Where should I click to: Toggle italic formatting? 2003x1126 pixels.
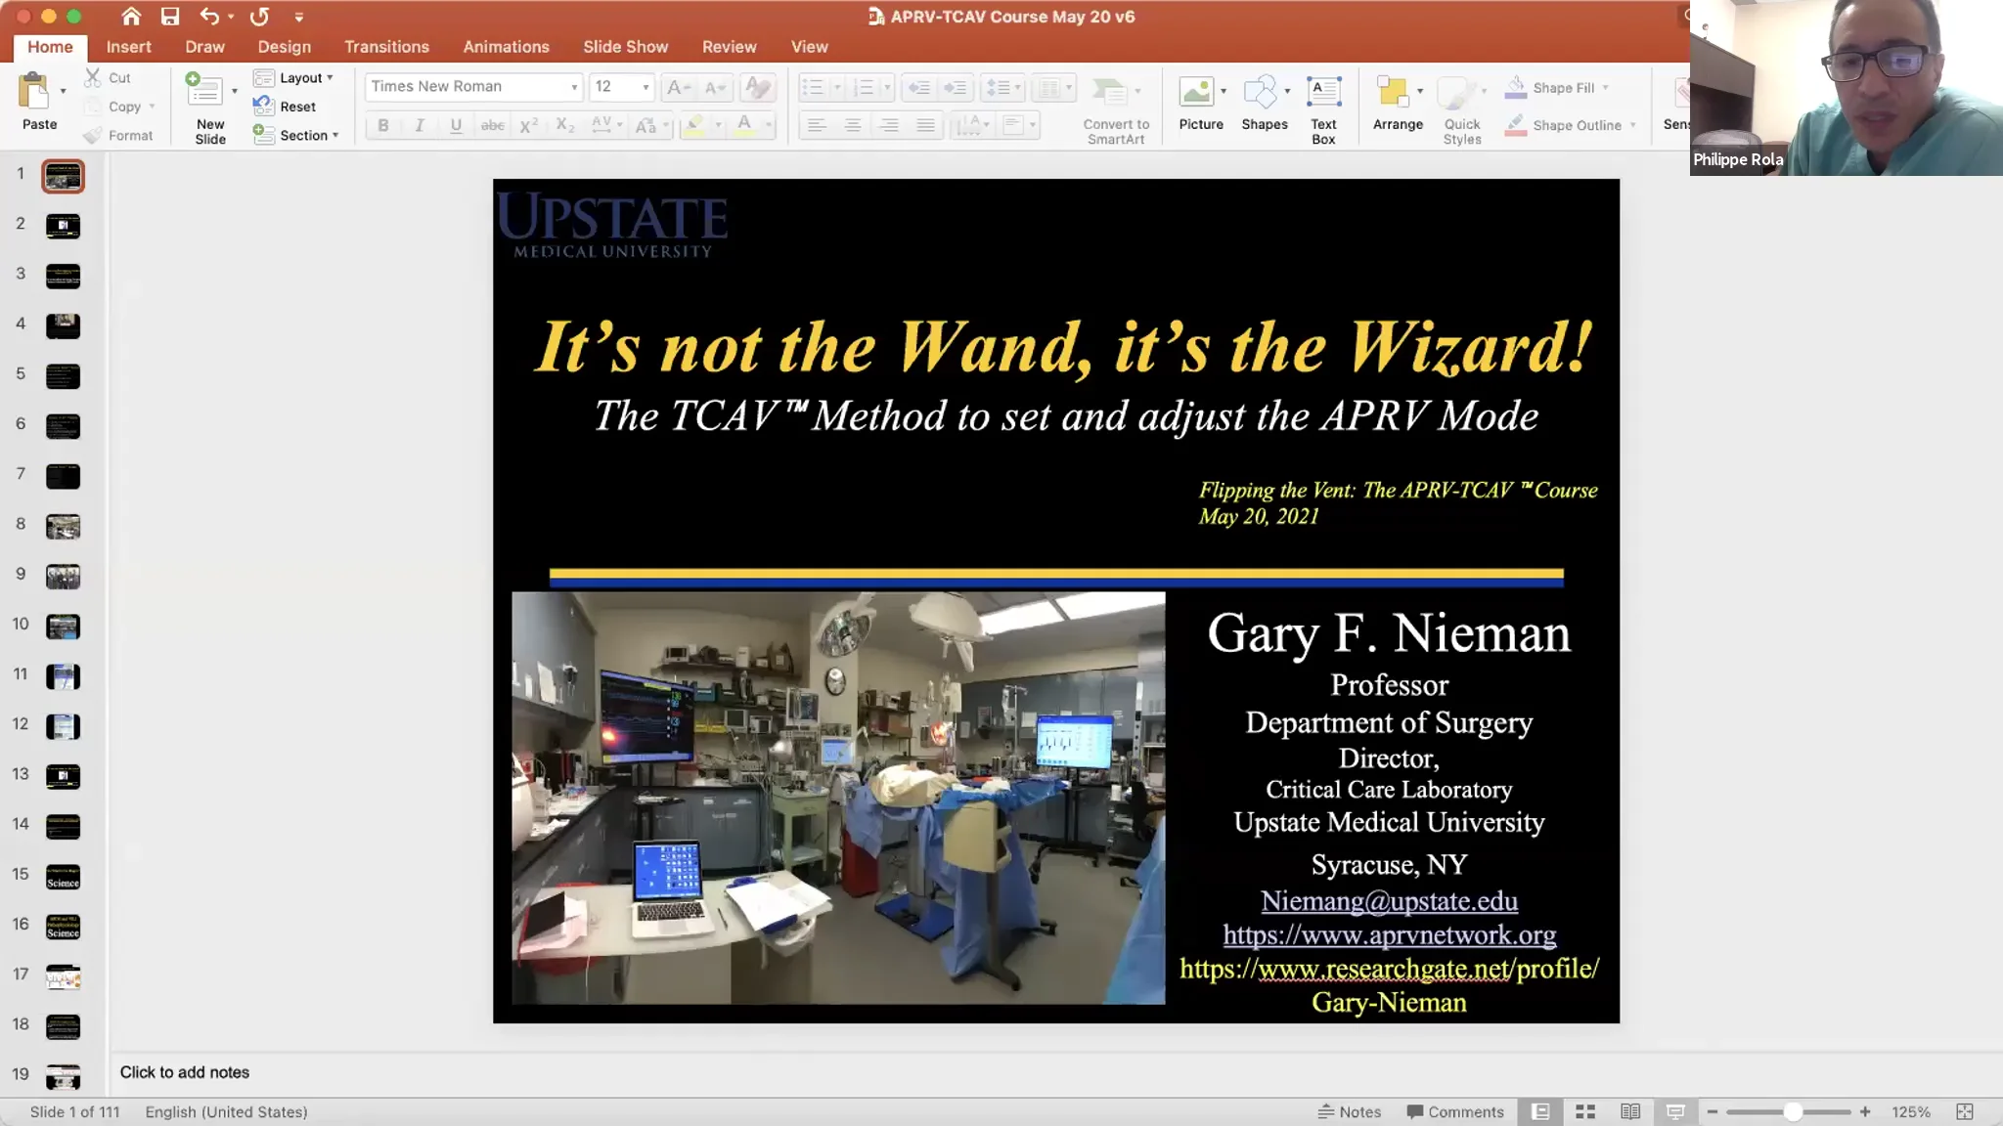pyautogui.click(x=420, y=125)
